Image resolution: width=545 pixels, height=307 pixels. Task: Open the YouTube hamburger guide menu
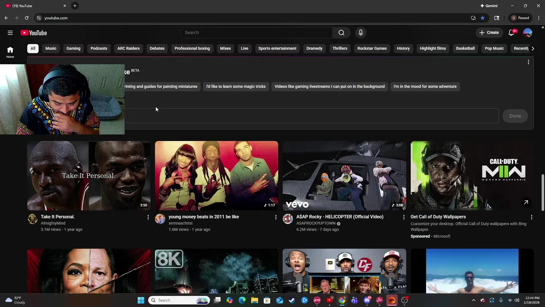pos(10,33)
